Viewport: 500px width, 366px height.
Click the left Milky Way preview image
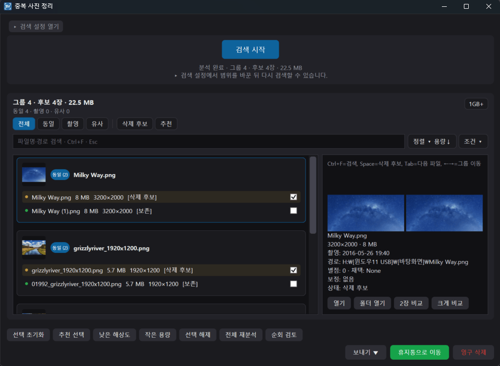click(366, 213)
